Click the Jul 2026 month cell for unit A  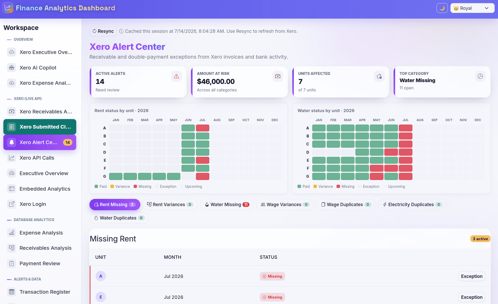tap(174, 276)
